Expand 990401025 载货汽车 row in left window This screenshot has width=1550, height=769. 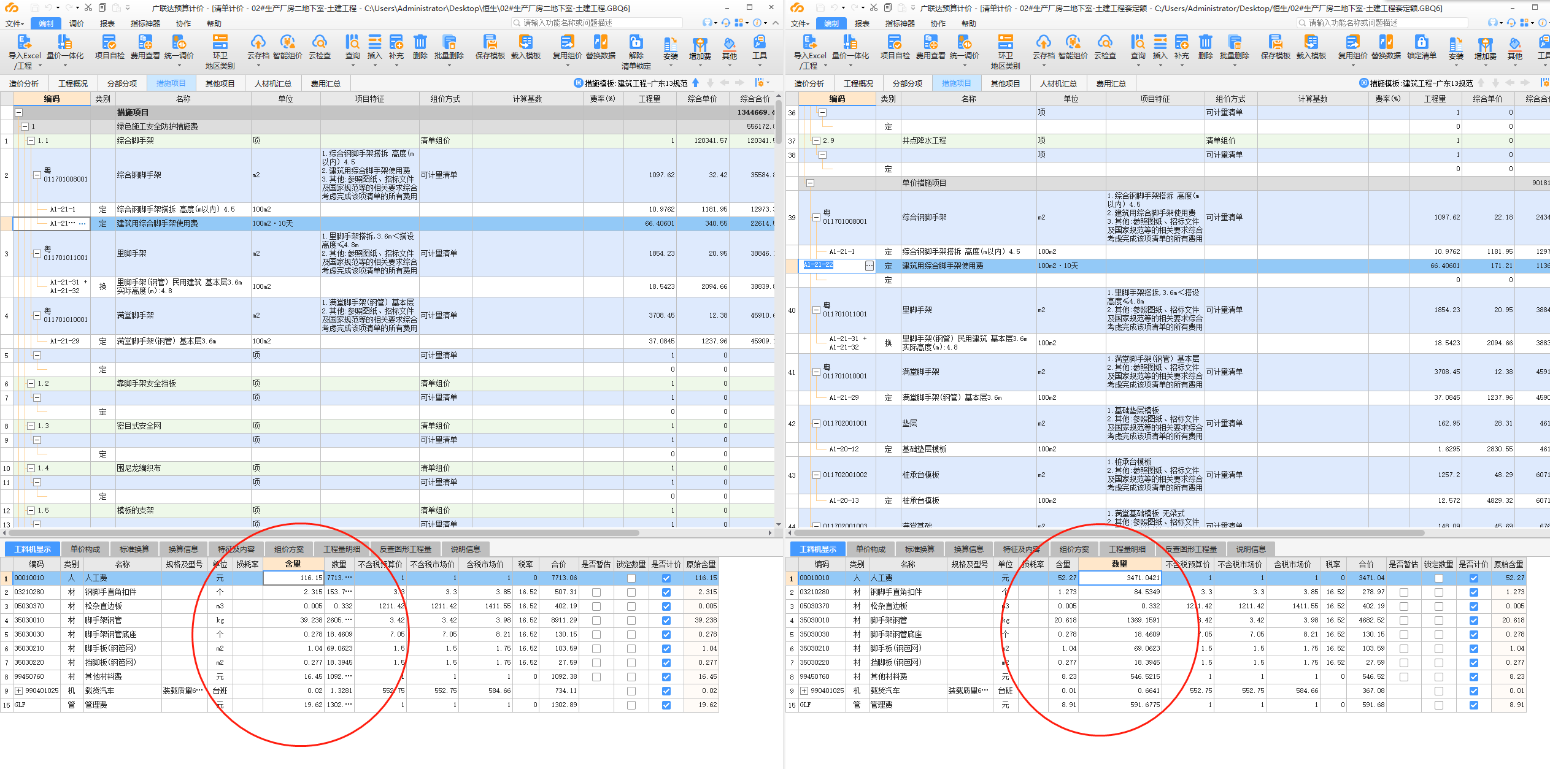click(19, 691)
